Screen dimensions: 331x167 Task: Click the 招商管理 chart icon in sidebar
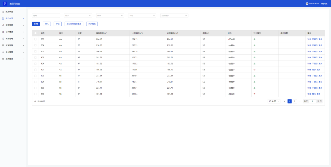[3, 25]
